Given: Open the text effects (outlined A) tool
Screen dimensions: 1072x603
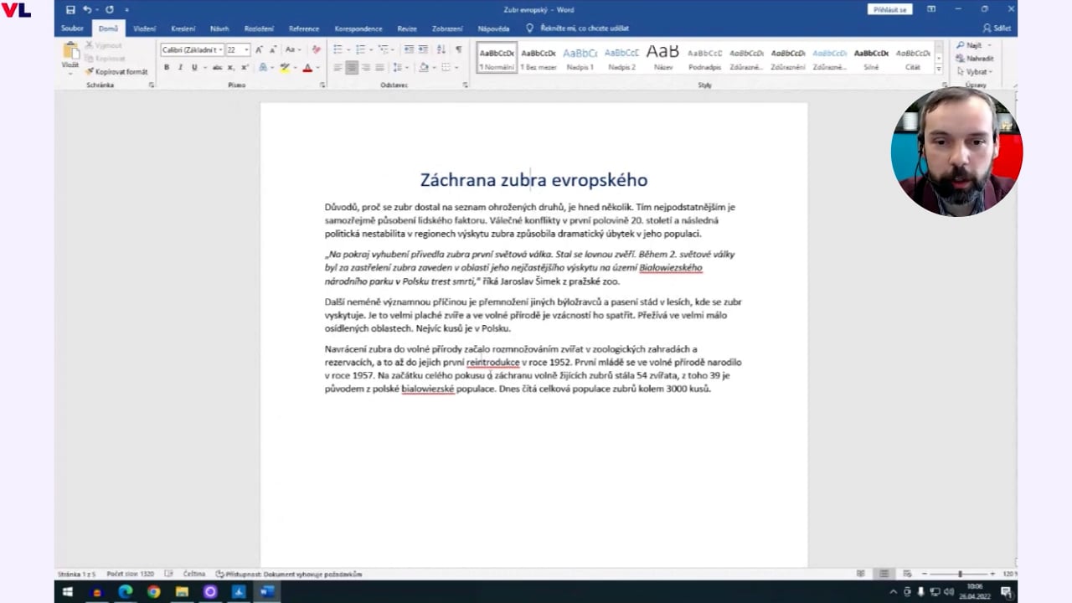Looking at the screenshot, I should 263,67.
